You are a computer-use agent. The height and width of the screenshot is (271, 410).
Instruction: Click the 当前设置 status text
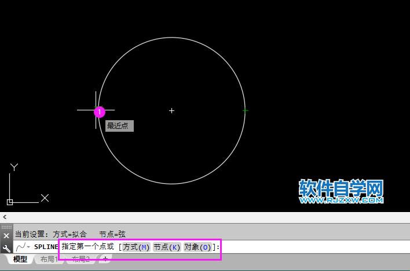pos(70,234)
